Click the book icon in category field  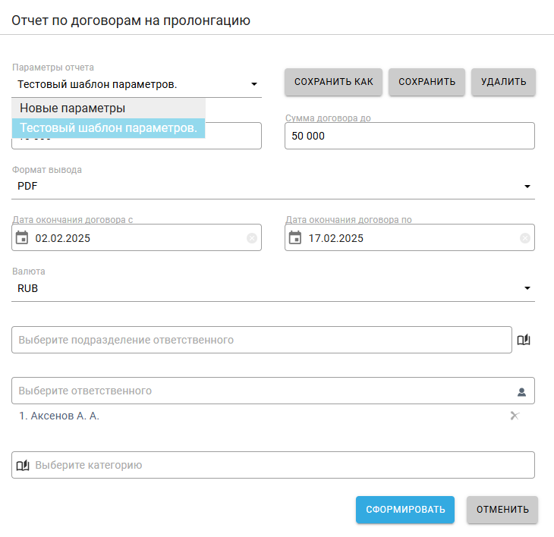tap(23, 465)
